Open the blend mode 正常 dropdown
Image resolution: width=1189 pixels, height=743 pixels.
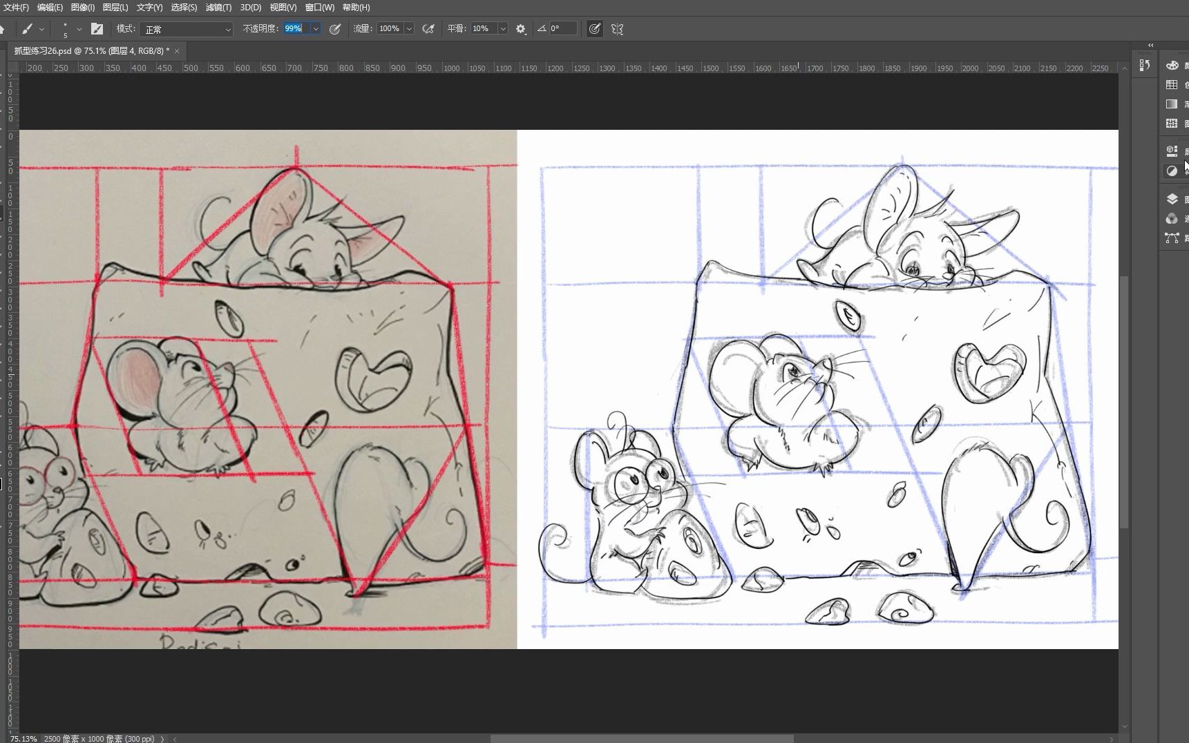click(x=187, y=29)
